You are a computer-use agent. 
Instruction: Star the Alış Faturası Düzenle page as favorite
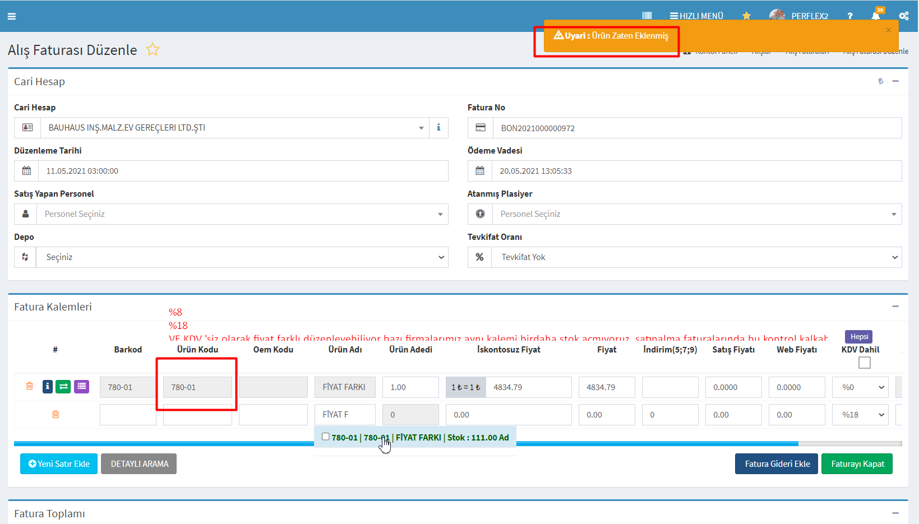click(153, 50)
